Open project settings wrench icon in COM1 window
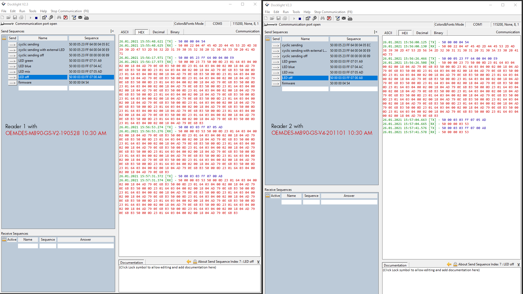The image size is (523, 294). coord(314,19)
